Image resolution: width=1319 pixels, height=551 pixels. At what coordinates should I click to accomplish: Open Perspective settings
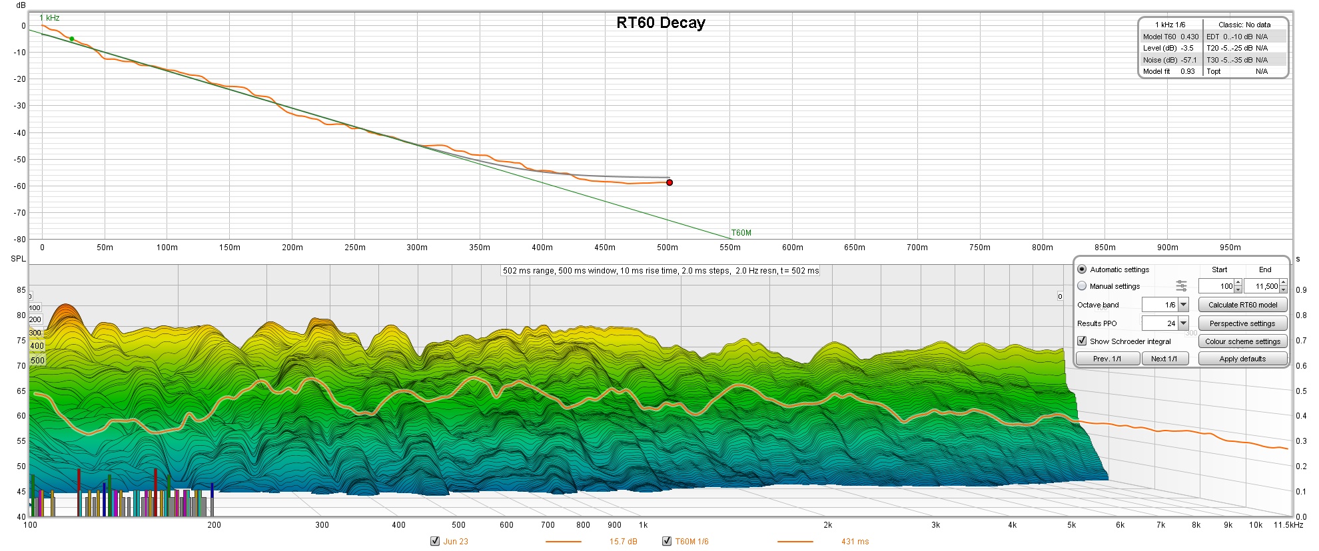pos(1242,323)
